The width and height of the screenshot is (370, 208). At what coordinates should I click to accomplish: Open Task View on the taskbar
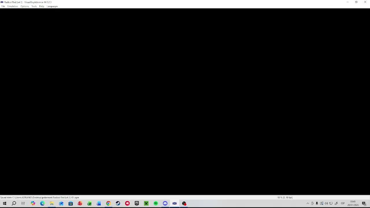coord(23,203)
